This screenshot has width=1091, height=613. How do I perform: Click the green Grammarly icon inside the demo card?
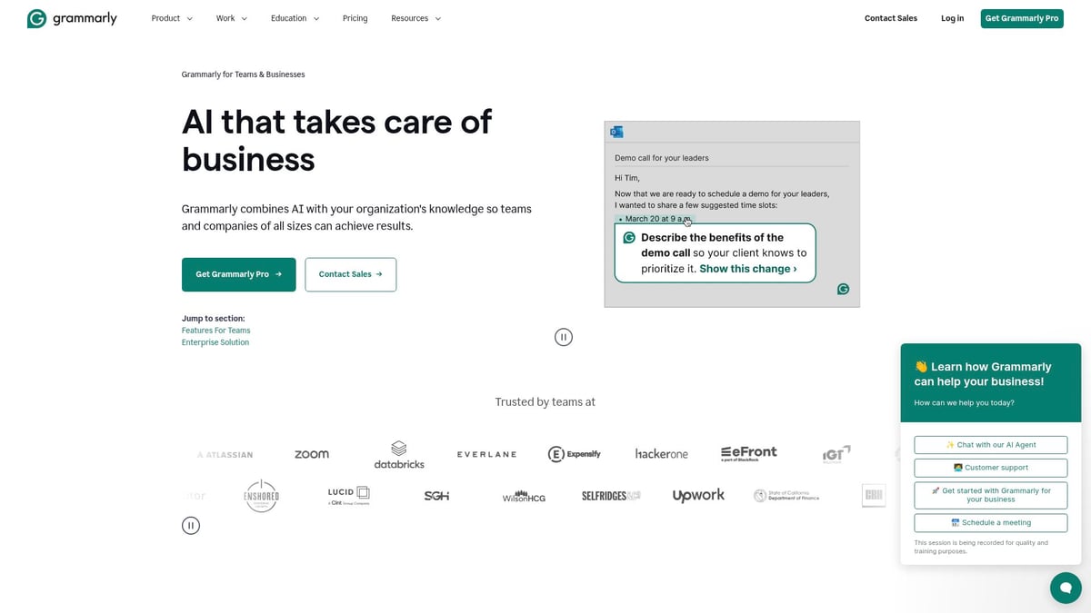tap(843, 289)
